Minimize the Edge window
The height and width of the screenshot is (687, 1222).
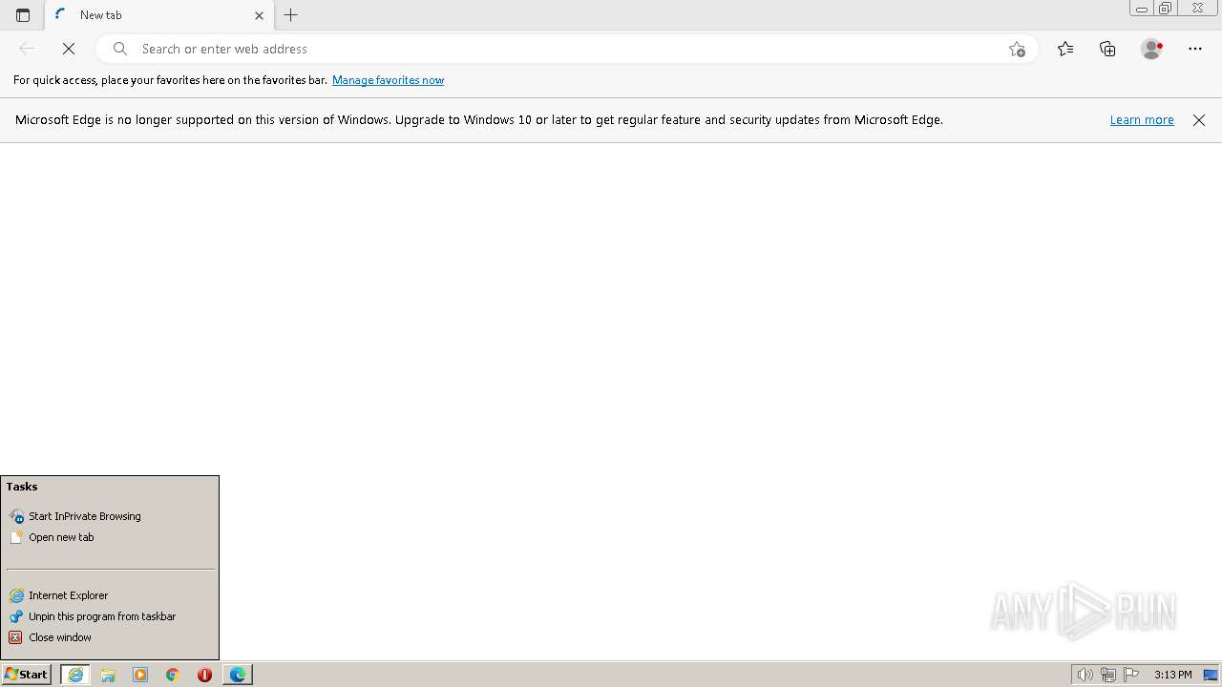click(x=1142, y=9)
